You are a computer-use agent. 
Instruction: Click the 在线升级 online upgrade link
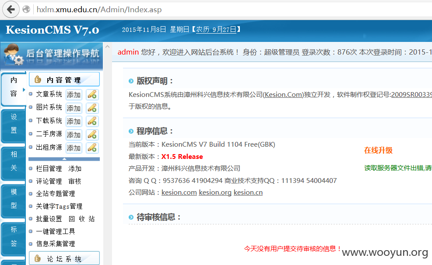click(x=378, y=150)
